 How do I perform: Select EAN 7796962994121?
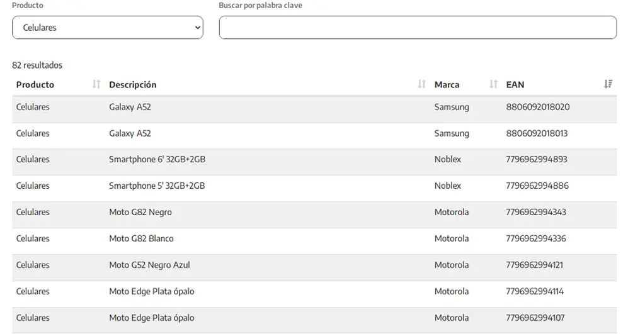534,265
